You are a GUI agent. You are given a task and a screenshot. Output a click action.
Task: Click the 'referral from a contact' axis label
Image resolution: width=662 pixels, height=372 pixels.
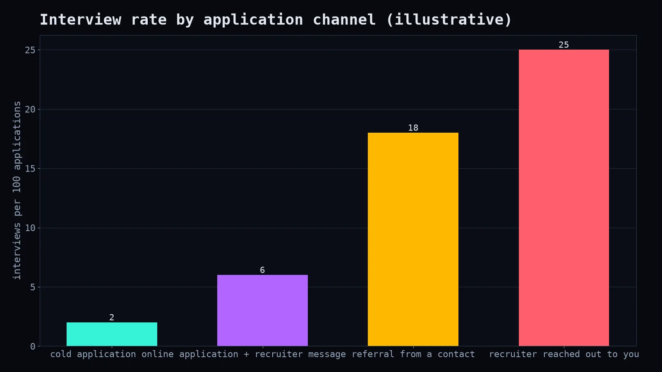pyautogui.click(x=413, y=354)
